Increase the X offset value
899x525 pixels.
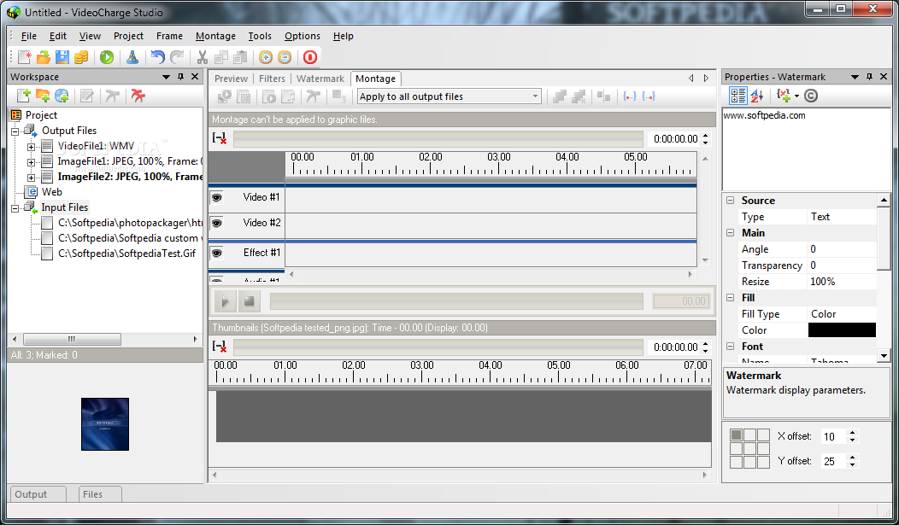(853, 433)
